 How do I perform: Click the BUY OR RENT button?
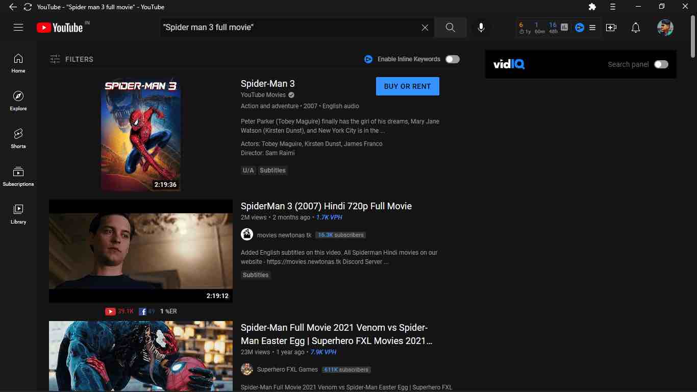(x=408, y=86)
